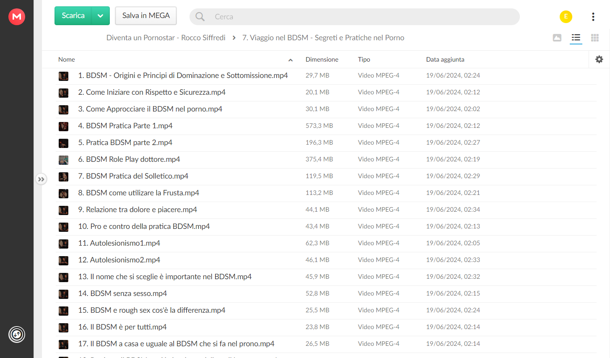
Task: Open the image gallery view icon
Action: pos(557,38)
